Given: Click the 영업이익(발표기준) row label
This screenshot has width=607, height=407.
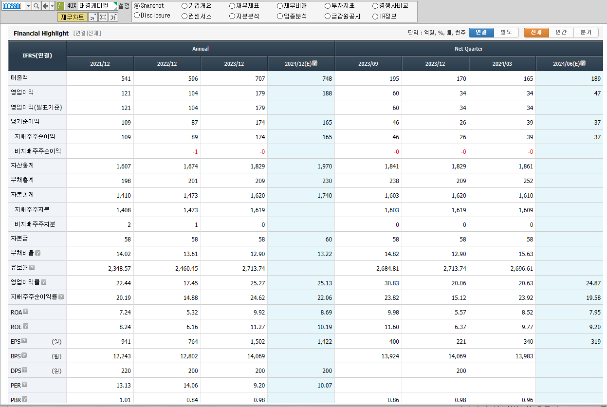Looking at the screenshot, I should tap(37, 107).
